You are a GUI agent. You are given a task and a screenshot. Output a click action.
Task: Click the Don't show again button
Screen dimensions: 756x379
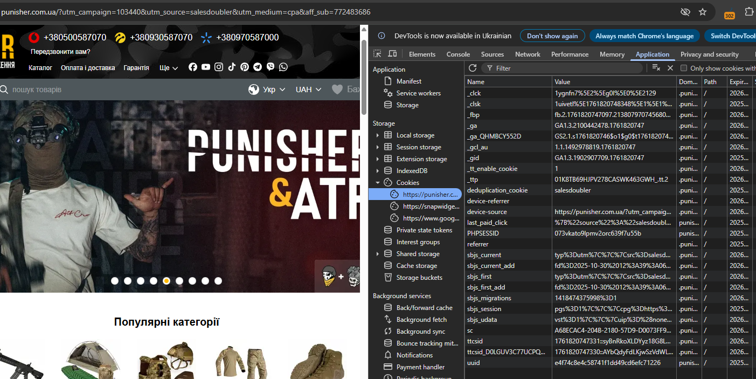coord(552,36)
